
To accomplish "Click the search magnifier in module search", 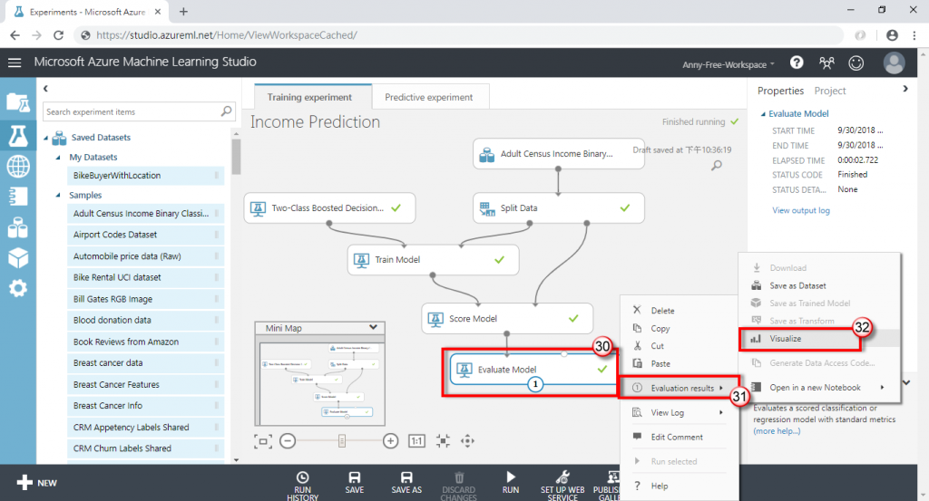I will pyautogui.click(x=226, y=111).
